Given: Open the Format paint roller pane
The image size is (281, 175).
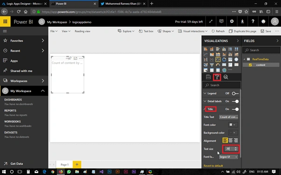Looking at the screenshot, I should pos(217,77).
